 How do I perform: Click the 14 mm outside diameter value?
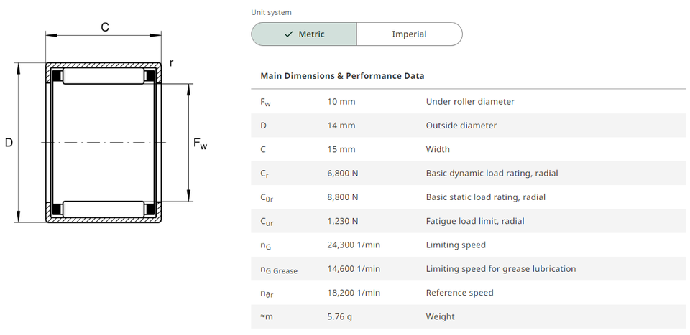pyautogui.click(x=341, y=126)
